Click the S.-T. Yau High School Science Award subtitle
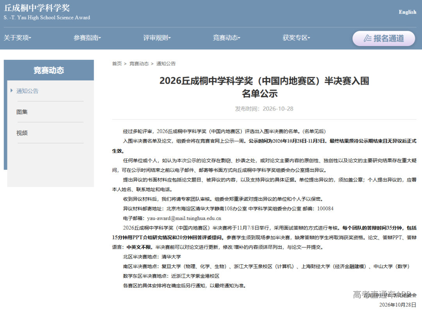The width and height of the screenshot is (422, 310). (47, 18)
